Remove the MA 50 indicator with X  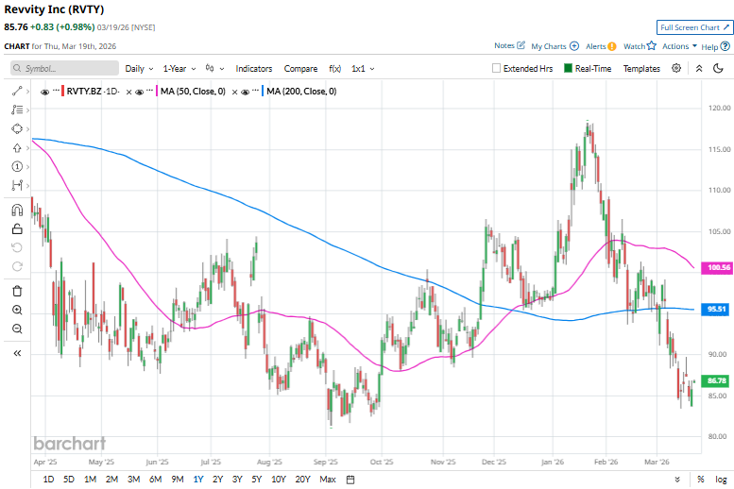coord(234,93)
